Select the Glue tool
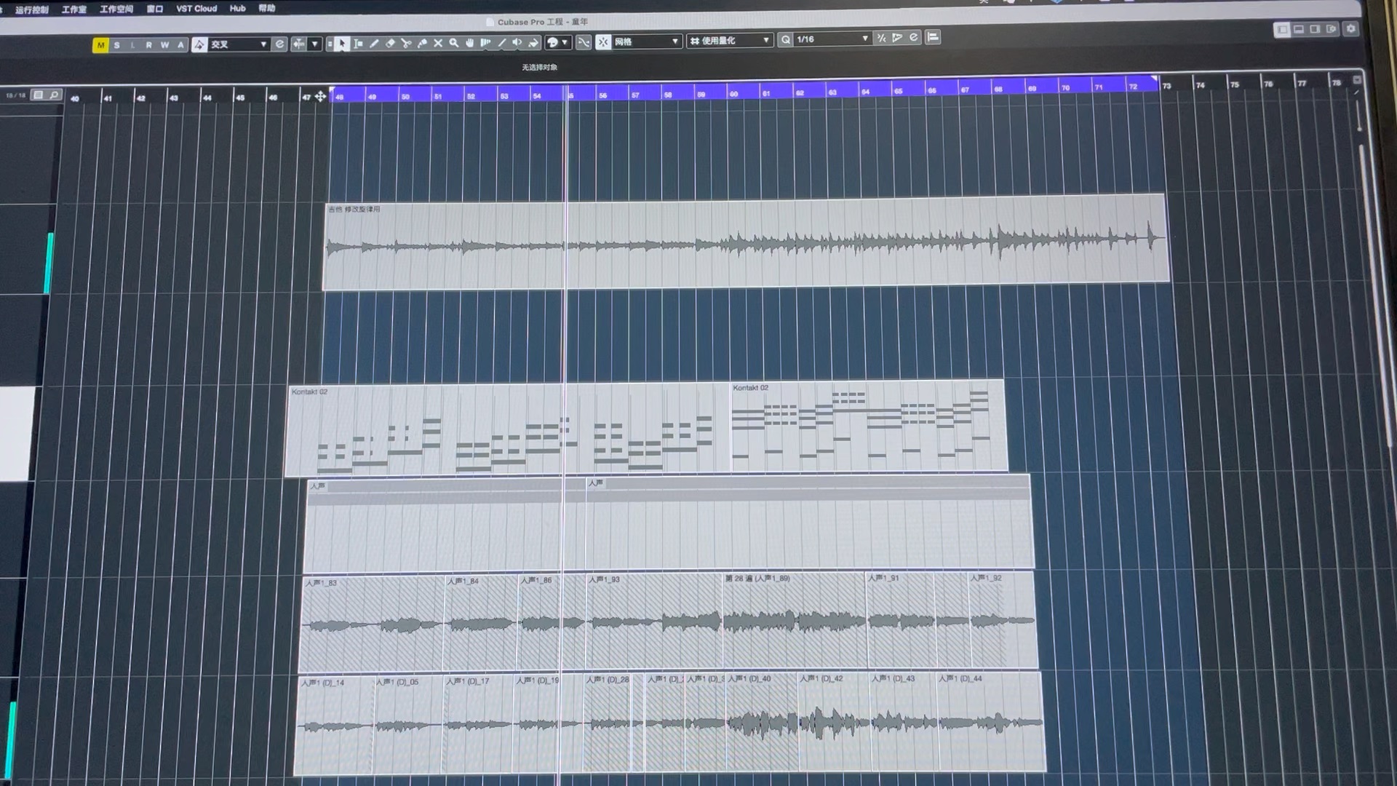This screenshot has height=786, width=1397. click(422, 44)
